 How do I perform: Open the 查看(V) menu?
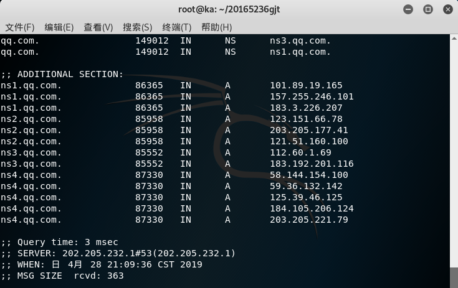point(98,27)
